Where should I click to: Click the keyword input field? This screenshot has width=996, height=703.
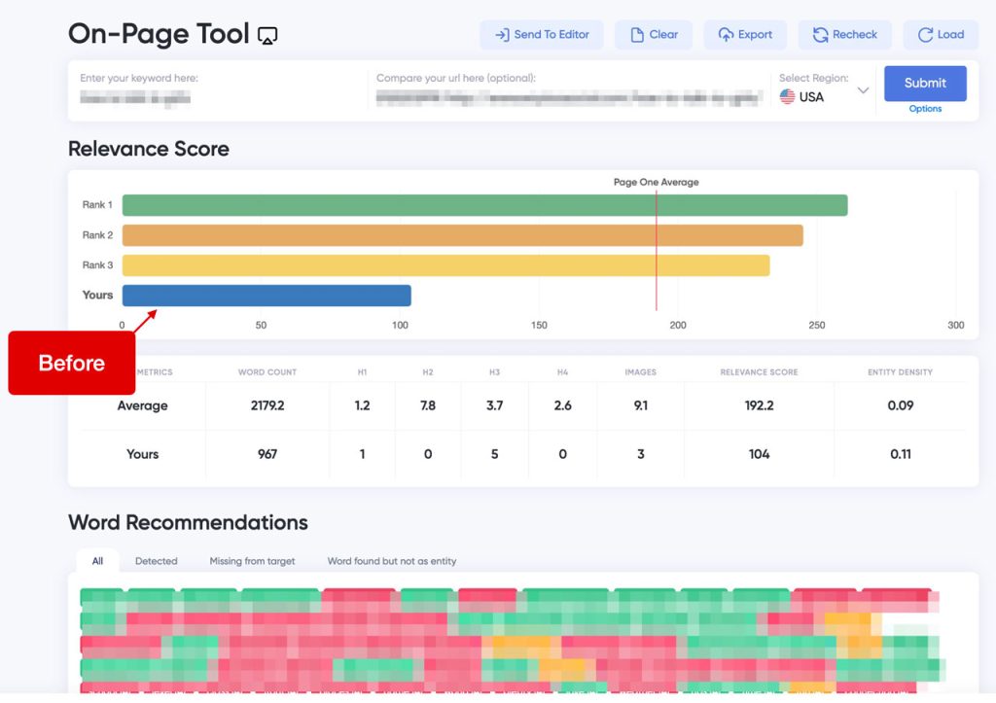click(216, 90)
